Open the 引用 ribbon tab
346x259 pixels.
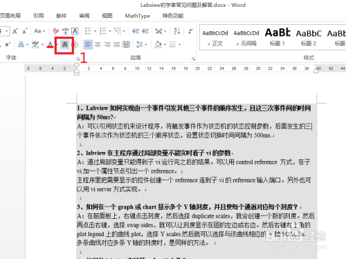tap(38, 16)
